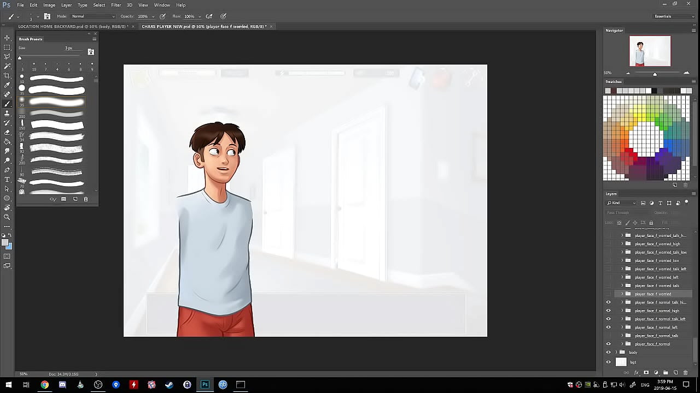Select the Move tool

tap(7, 38)
